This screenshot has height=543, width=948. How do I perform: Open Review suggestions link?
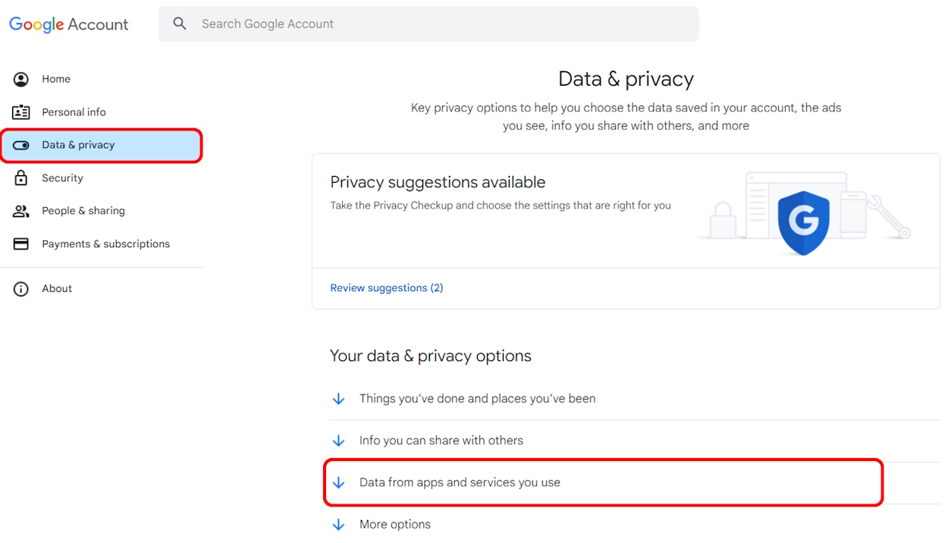tap(387, 287)
